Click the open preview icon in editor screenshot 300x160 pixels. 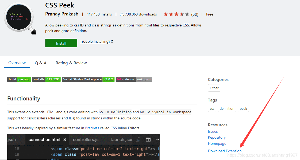tap(138, 140)
